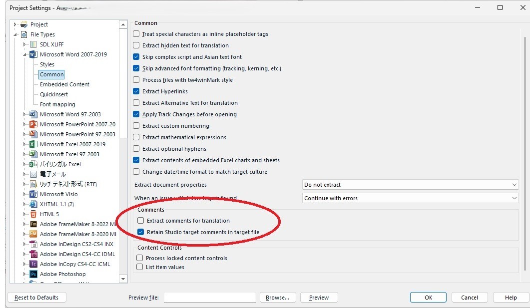Click the Reset to Defaults button
Image resolution: width=530 pixels, height=308 pixels.
click(36, 297)
